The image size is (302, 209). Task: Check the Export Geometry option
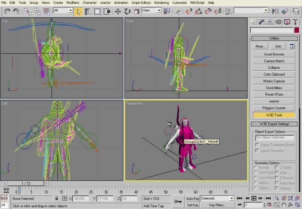tap(257, 150)
